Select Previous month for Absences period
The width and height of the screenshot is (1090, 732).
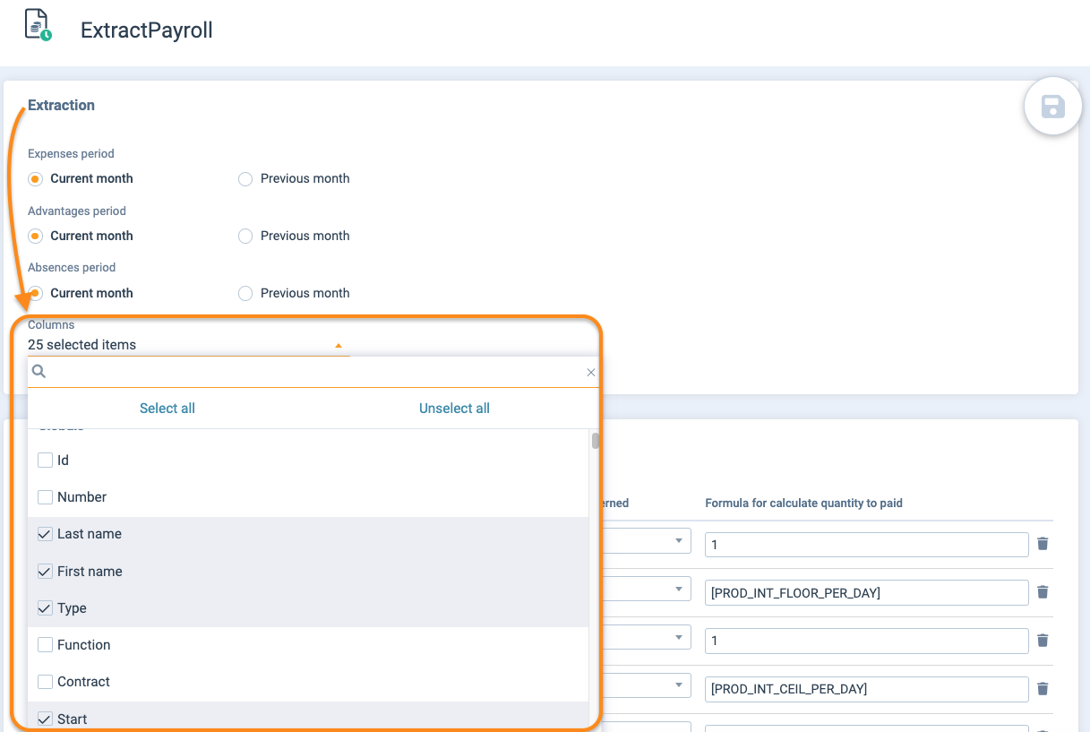point(245,294)
